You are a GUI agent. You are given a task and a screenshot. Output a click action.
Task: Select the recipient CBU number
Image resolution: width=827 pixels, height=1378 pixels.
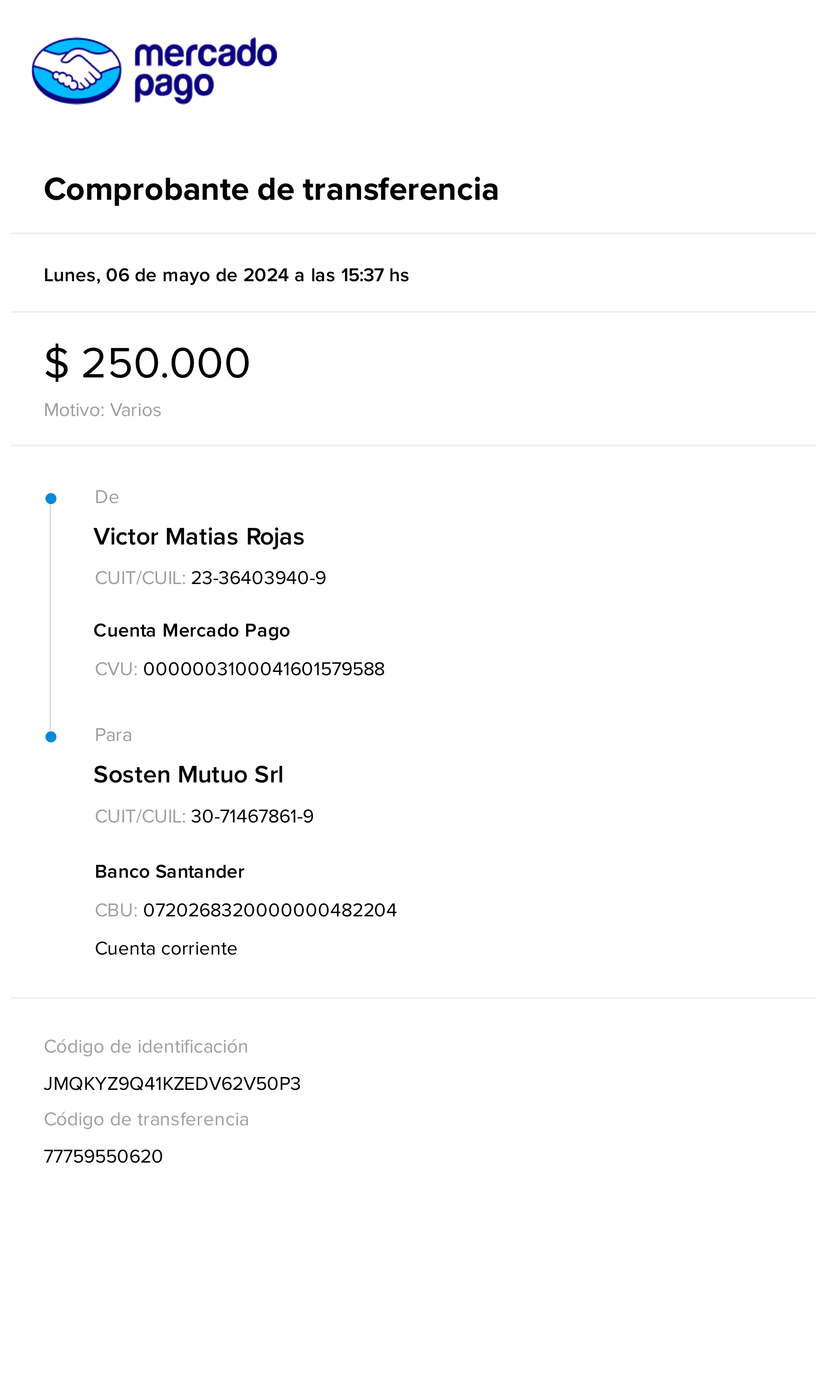(x=270, y=909)
